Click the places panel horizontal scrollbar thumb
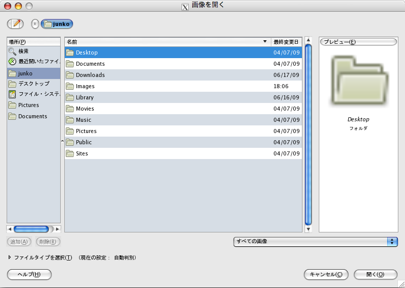The height and width of the screenshot is (288, 405). [31, 229]
